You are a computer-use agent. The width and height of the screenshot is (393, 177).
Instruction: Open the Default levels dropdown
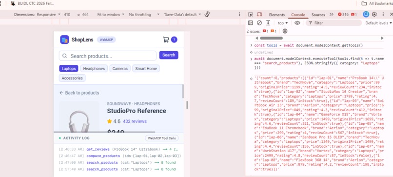coord(378,23)
